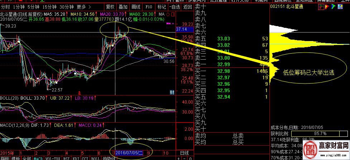This screenshot has height=160, width=350.
Task: Toggle 画线 drawing mode
Action: pyautogui.click(x=136, y=7)
